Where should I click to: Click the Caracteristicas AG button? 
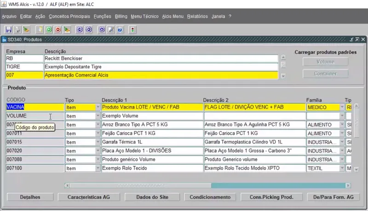pos(89,197)
